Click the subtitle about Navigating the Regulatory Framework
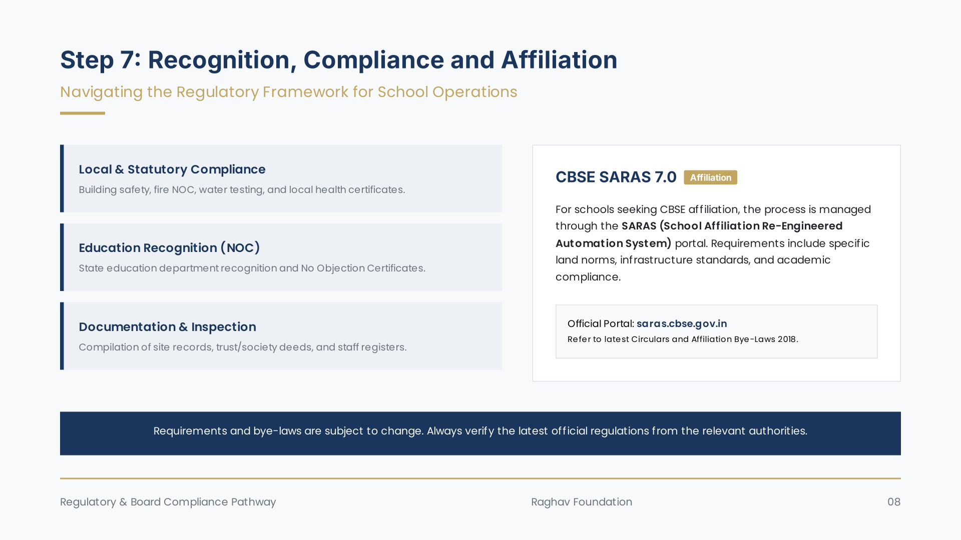The width and height of the screenshot is (961, 540). 289,92
